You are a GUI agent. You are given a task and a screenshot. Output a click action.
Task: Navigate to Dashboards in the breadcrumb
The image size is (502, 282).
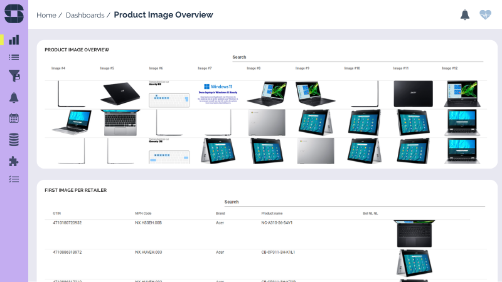point(85,15)
